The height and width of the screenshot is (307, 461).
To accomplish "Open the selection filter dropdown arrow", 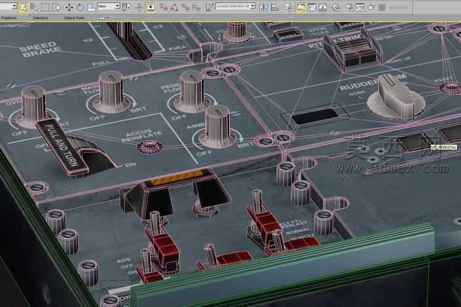I will pos(14,6).
